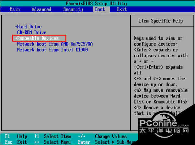
Task: Select Network boot from AMD Am79C970A
Action: coord(55,44)
